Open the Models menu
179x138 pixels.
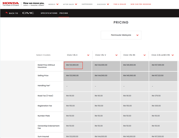(54, 4)
